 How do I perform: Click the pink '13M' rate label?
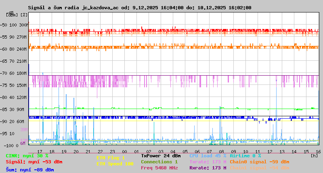point(24,140)
